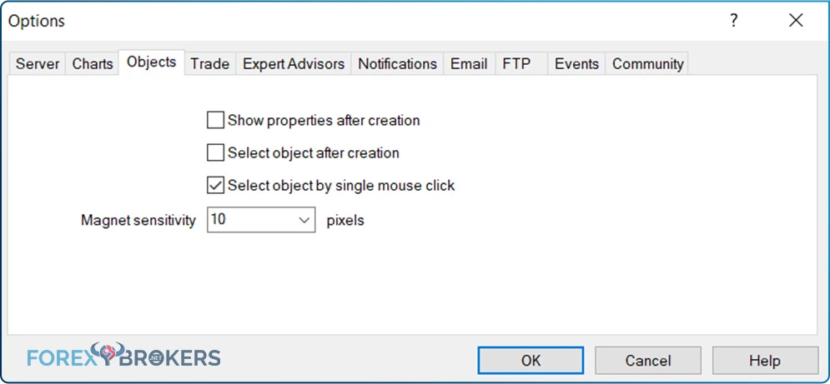Switch to the Server tab

tap(38, 64)
